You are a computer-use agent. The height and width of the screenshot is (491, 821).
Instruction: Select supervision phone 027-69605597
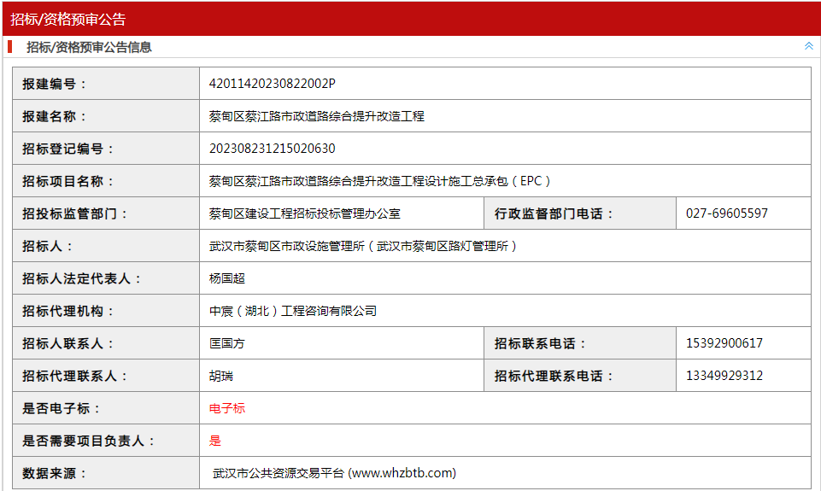tap(727, 213)
